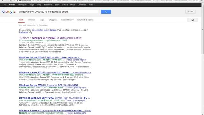Open Download Windows Server 2003 Service Pack 2 result
The width and height of the screenshot is (204, 115).
(x=55, y=98)
